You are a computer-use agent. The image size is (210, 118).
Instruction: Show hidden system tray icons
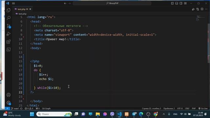(164, 114)
